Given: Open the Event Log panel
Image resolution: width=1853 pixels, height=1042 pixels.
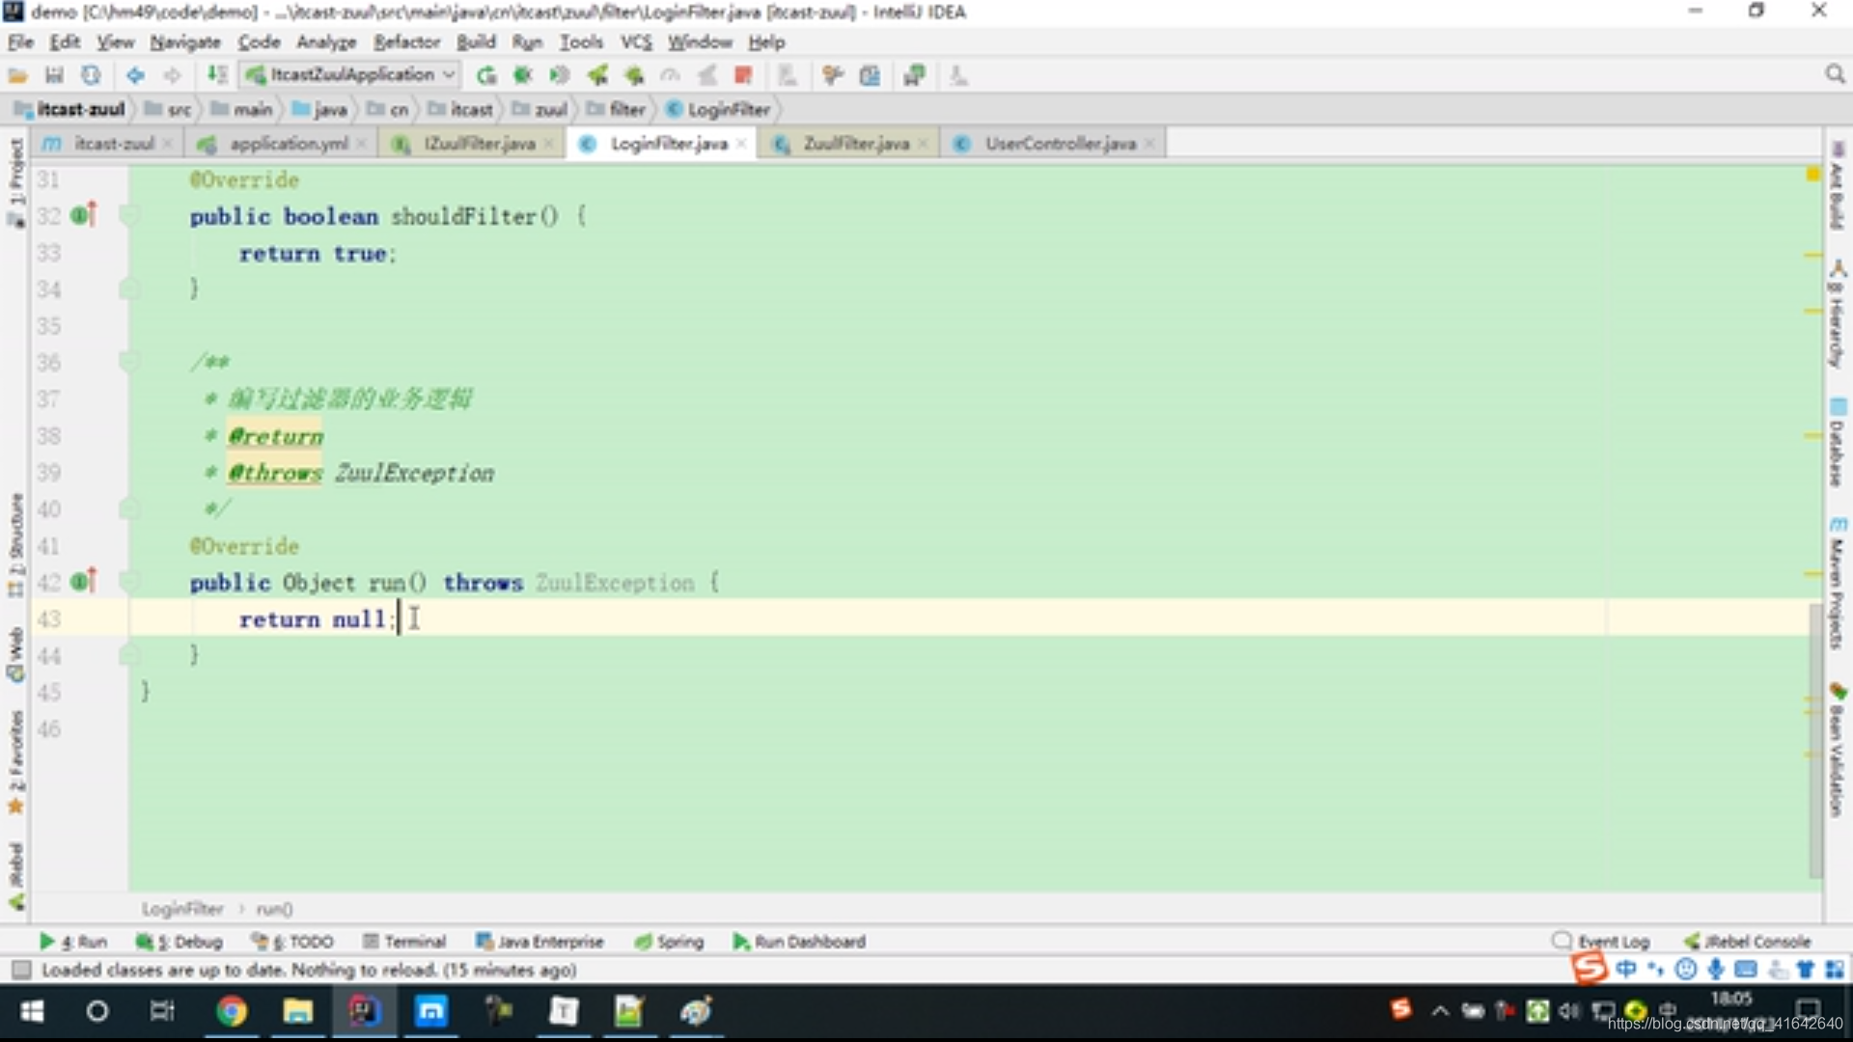Looking at the screenshot, I should [1602, 942].
